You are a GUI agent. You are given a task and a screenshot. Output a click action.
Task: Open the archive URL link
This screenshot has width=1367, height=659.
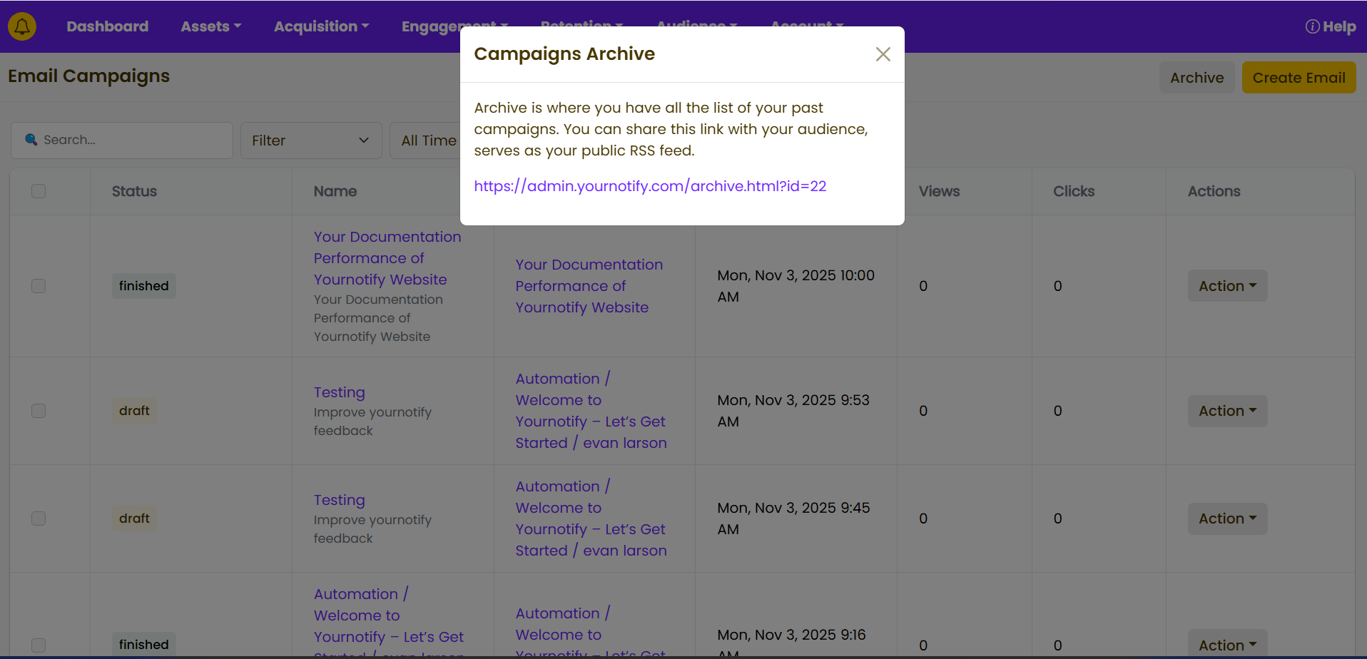[x=649, y=186]
